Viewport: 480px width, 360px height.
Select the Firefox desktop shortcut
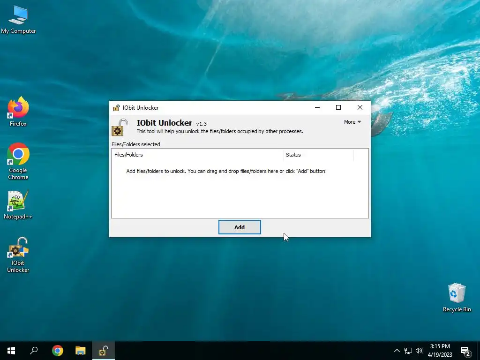click(x=18, y=112)
